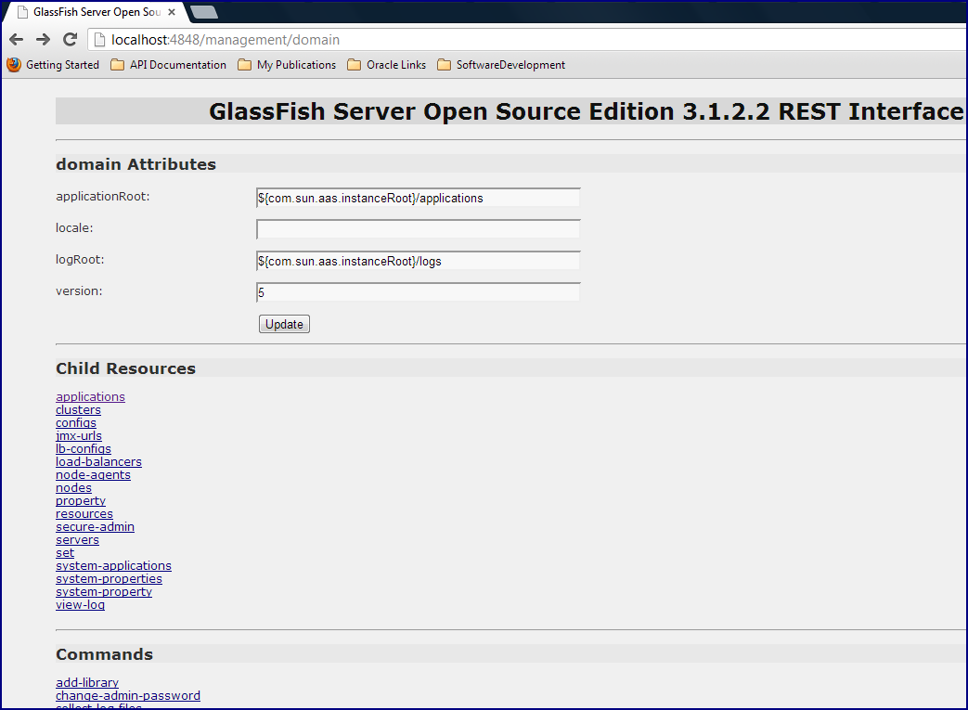Open the clusters child resource link
This screenshot has width=968, height=710.
click(78, 410)
